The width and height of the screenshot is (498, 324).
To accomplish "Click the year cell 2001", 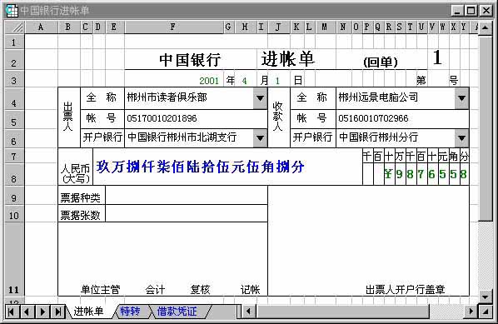I will (x=209, y=80).
